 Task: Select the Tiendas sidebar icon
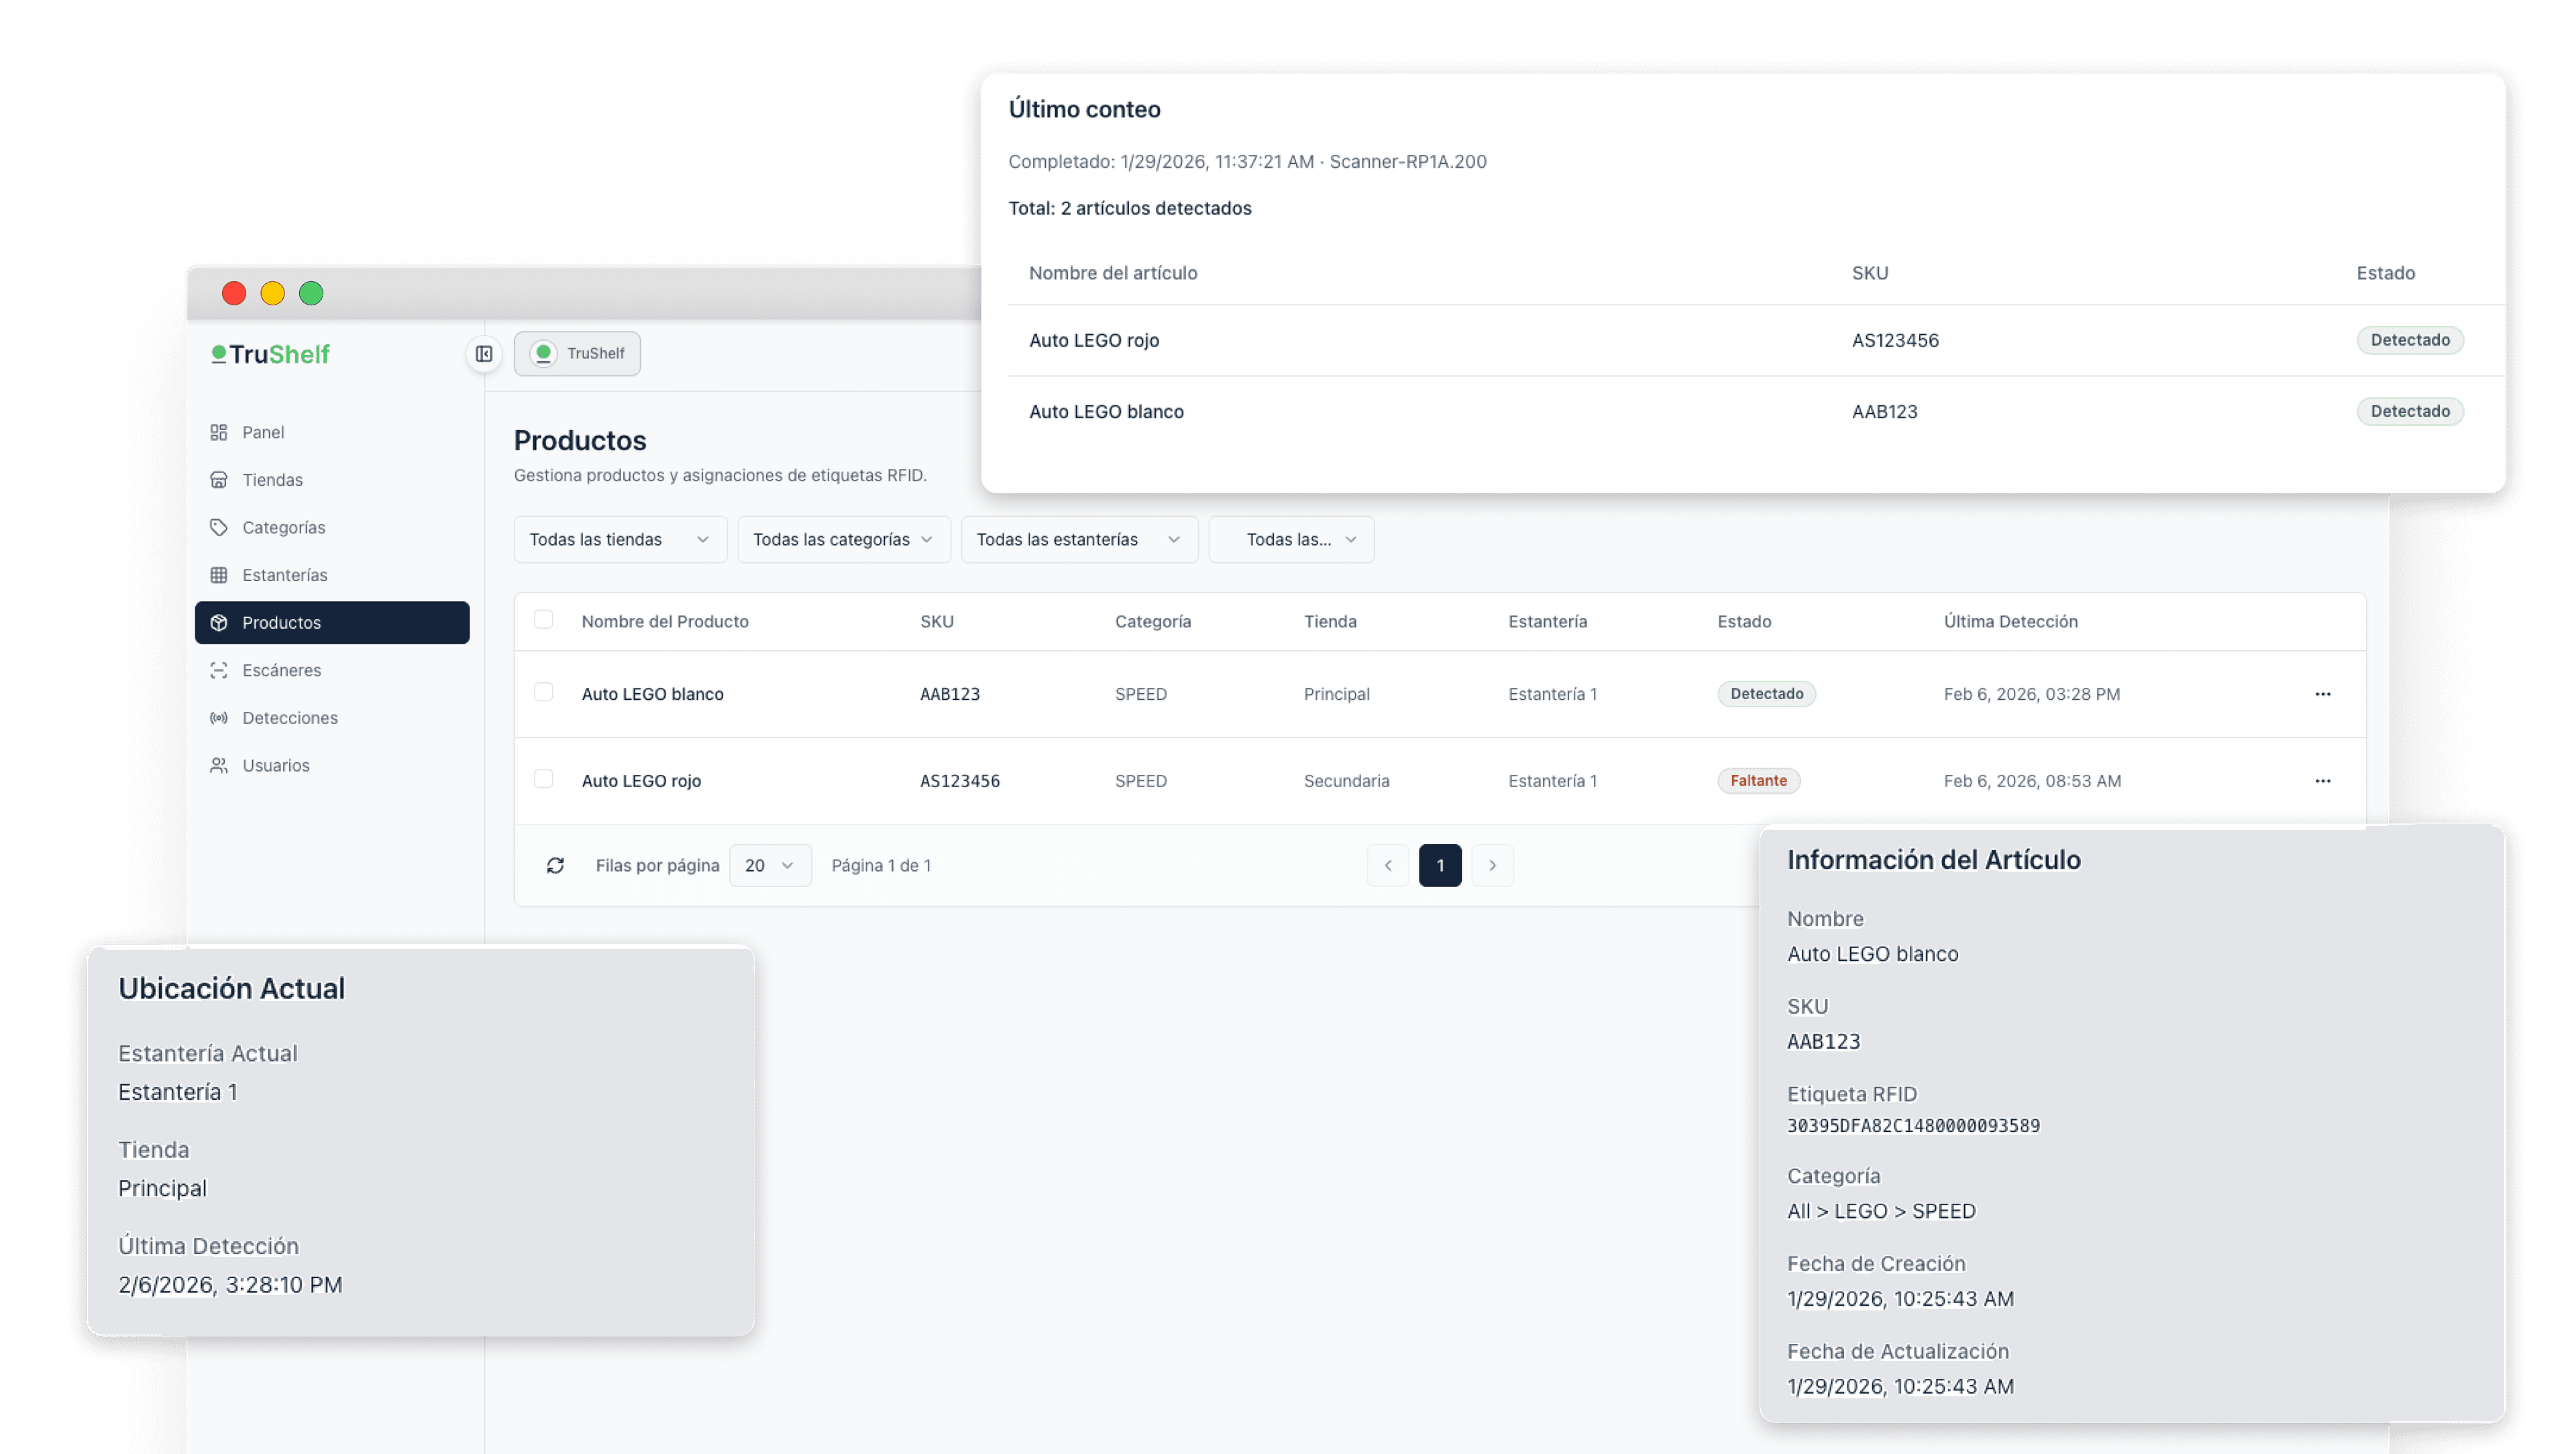pos(219,479)
